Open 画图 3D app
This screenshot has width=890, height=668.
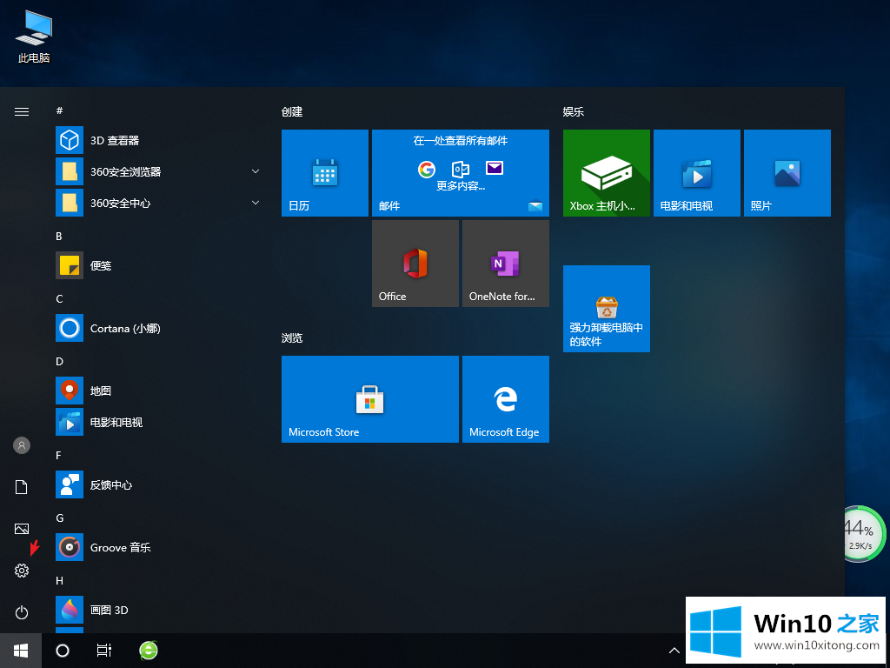coord(158,610)
